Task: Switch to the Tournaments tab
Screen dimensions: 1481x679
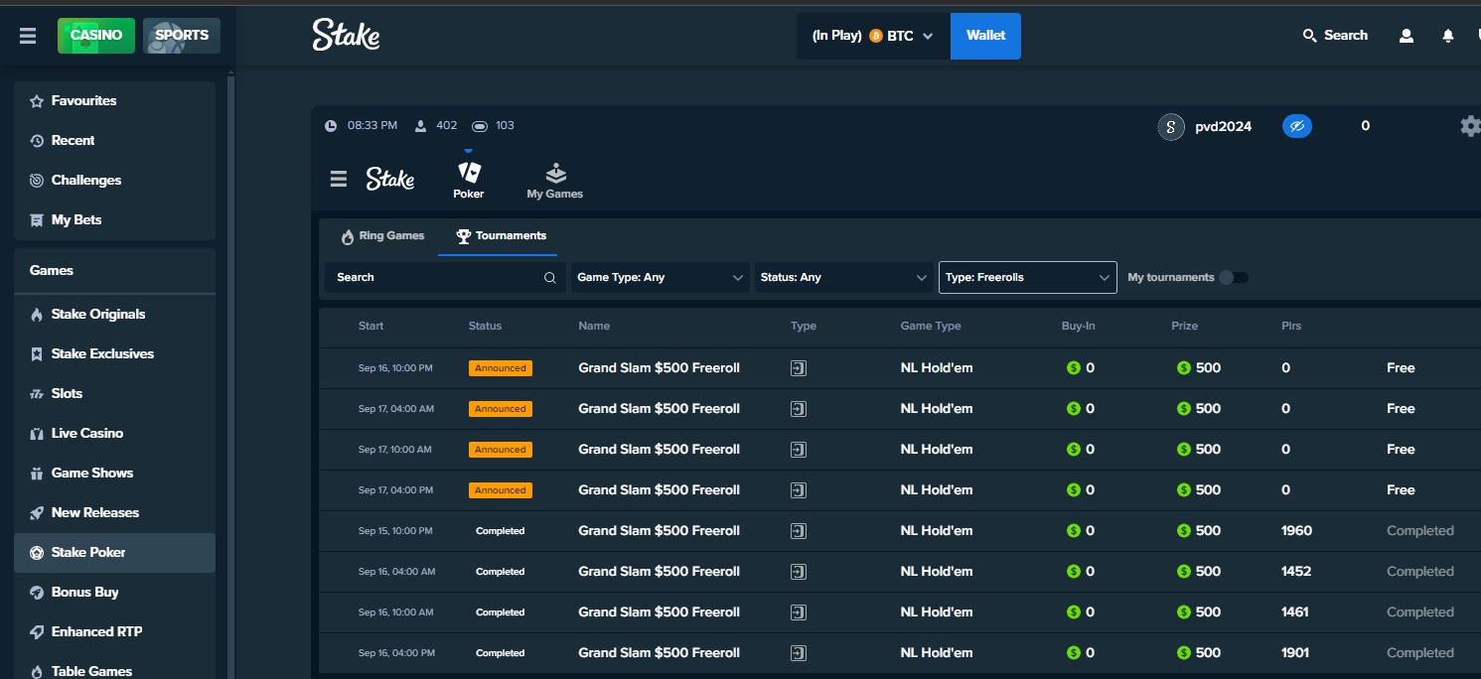Action: tap(502, 236)
